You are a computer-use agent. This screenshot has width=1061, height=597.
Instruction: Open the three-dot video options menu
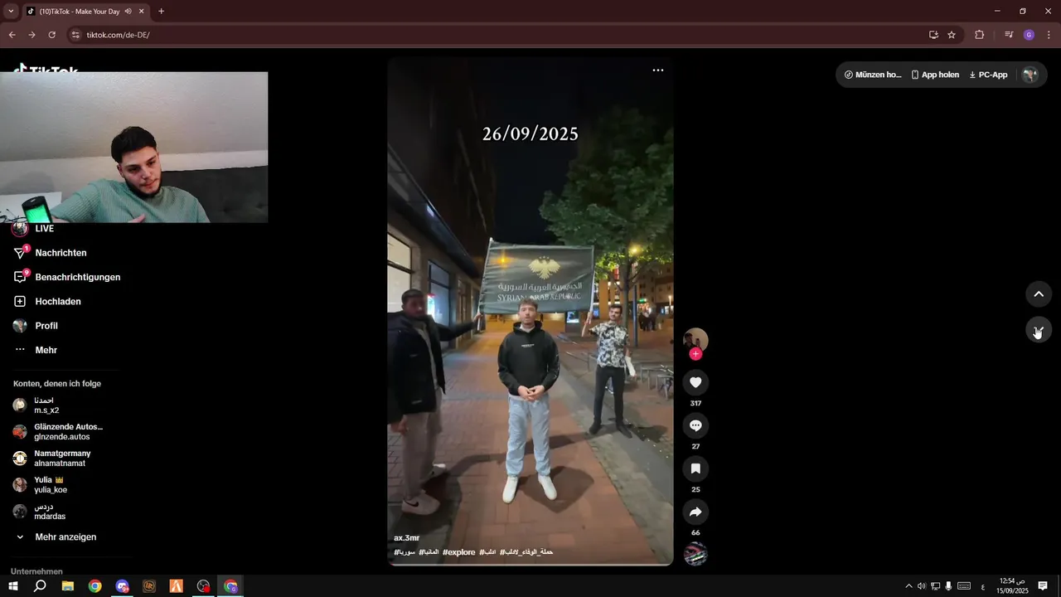pyautogui.click(x=658, y=70)
